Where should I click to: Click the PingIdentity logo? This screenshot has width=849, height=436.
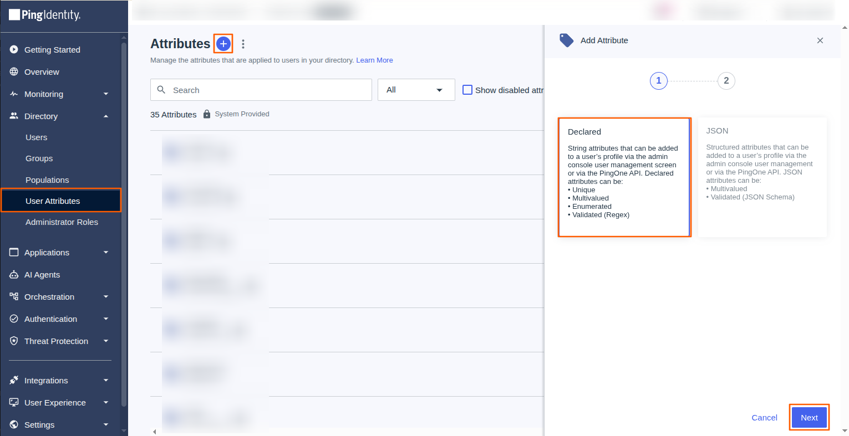(45, 15)
